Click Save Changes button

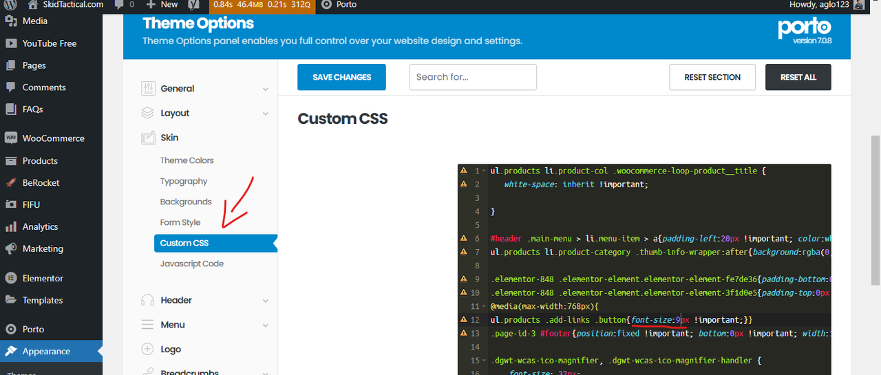click(x=341, y=77)
